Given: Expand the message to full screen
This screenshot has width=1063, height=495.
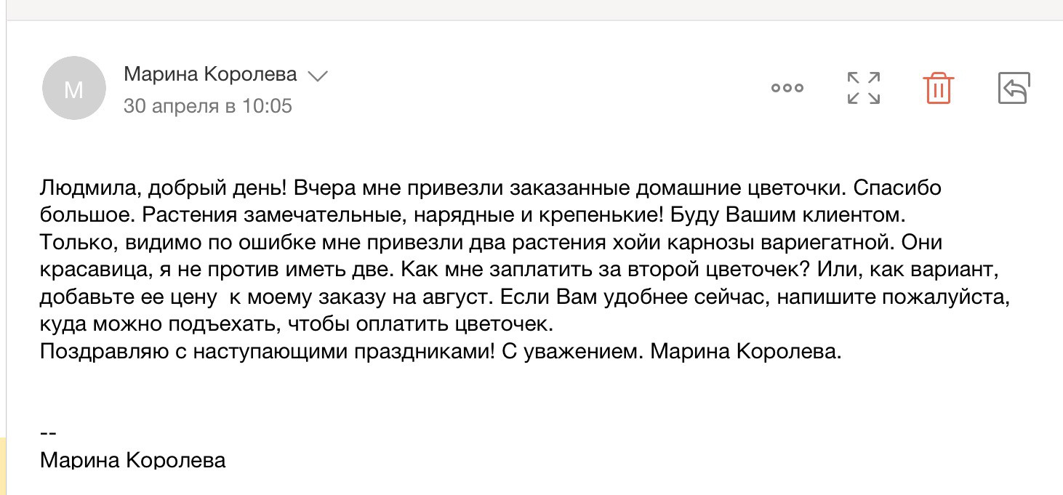Looking at the screenshot, I should click(x=864, y=88).
